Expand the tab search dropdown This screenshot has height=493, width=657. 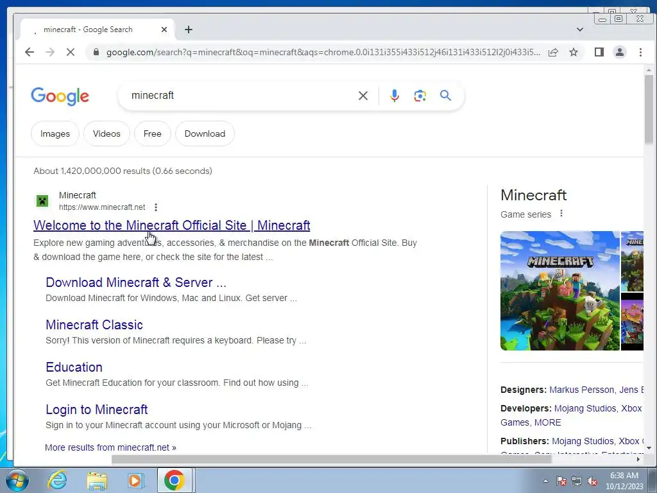pyautogui.click(x=580, y=30)
